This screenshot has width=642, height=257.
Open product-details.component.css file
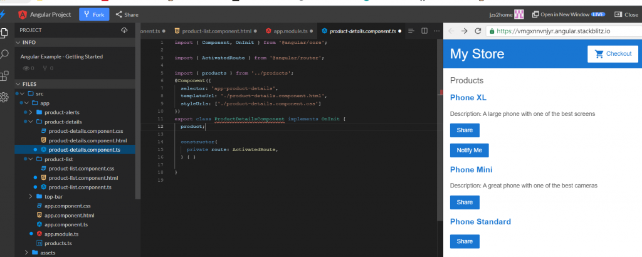(85, 131)
